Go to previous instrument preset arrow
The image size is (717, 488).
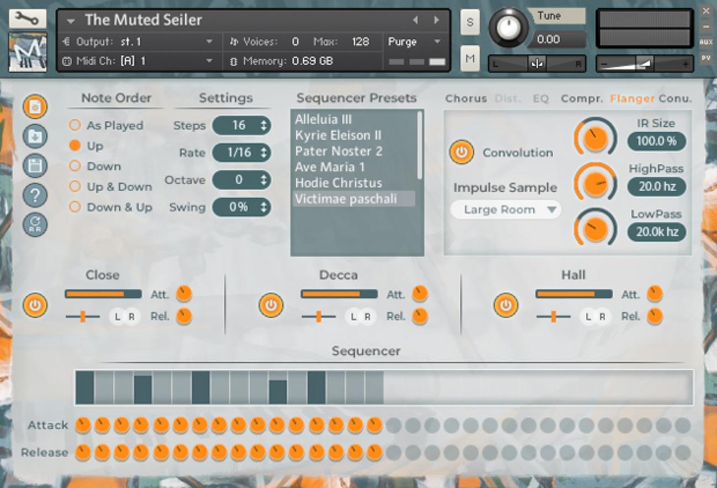click(x=416, y=20)
